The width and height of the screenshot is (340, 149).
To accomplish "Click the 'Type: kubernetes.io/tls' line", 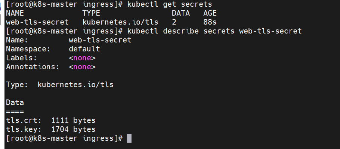I will (x=60, y=85).
